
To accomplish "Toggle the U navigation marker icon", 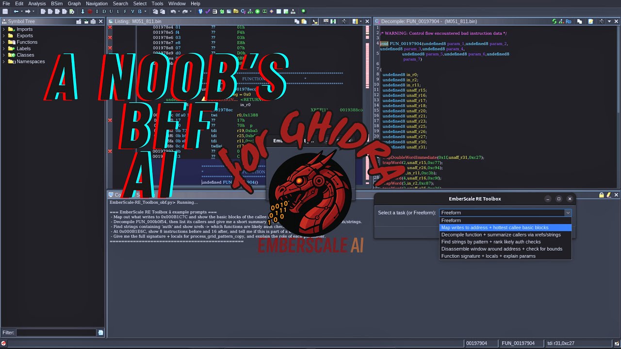I will click(111, 11).
